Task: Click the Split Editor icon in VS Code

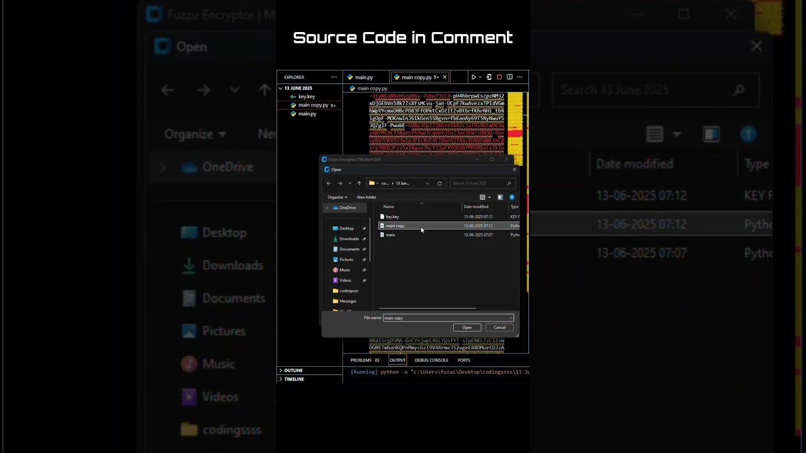Action: click(509, 77)
